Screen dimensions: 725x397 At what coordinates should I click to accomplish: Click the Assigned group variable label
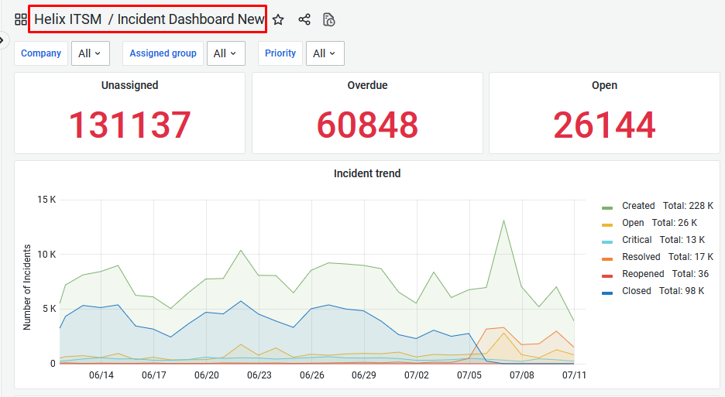(x=163, y=53)
